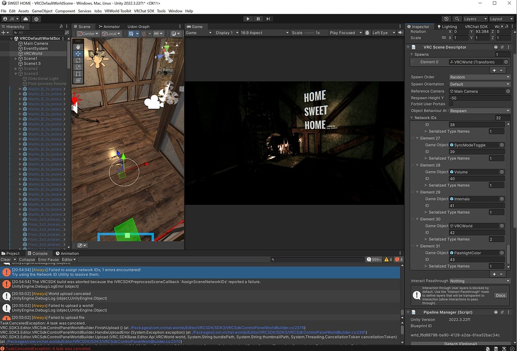Switch to the Animator tab
This screenshot has height=351, width=517.
tap(109, 26)
